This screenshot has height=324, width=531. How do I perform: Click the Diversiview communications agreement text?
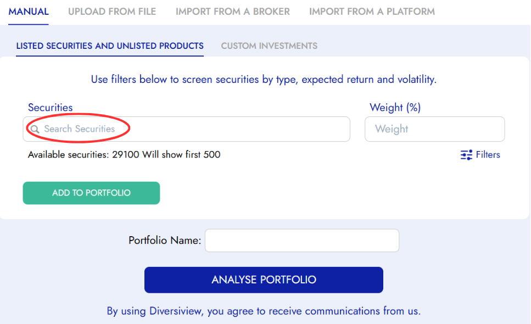(264, 311)
